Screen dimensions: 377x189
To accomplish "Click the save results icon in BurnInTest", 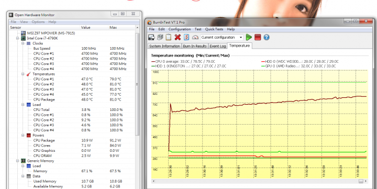I will (151, 37).
